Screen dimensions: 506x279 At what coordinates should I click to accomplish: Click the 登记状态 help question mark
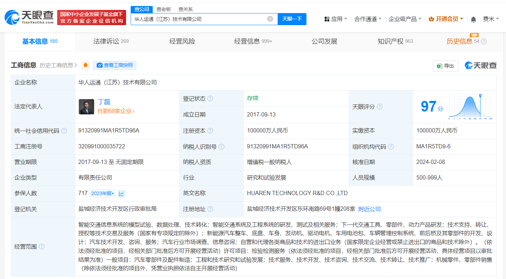coord(211,98)
